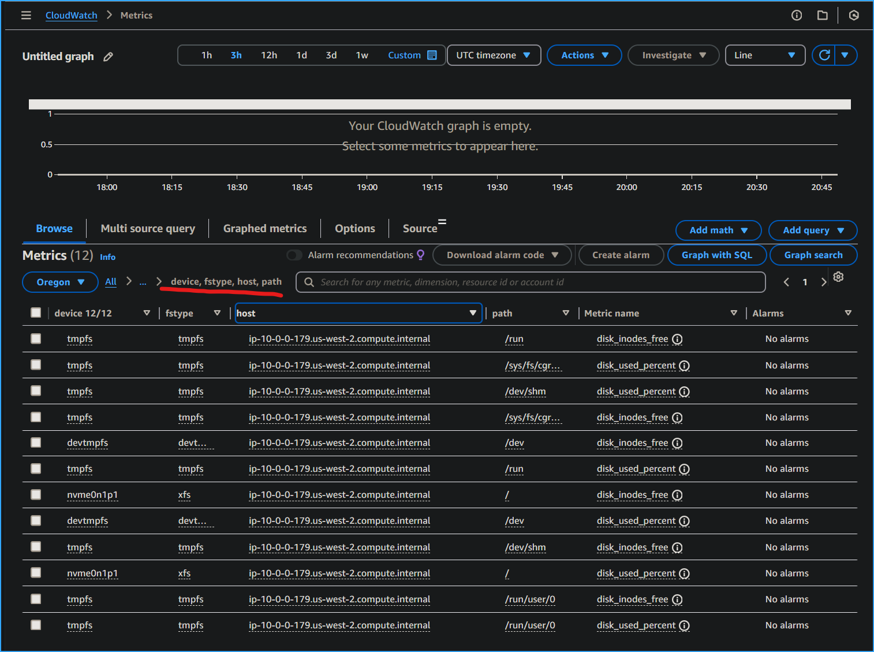Open table preferences via the gear icon
The image size is (874, 652).
tap(838, 277)
